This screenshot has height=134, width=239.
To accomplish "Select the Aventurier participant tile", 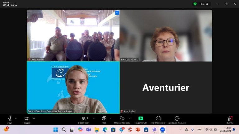I will tap(166, 87).
